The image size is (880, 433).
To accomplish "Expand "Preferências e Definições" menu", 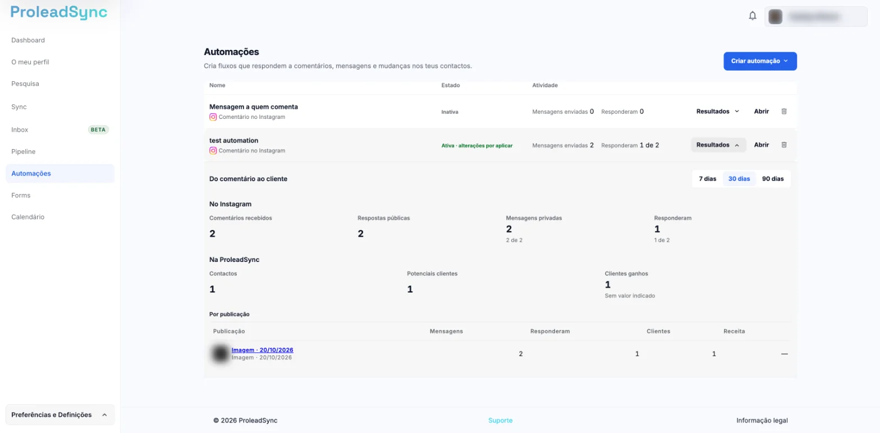I will pyautogui.click(x=59, y=415).
